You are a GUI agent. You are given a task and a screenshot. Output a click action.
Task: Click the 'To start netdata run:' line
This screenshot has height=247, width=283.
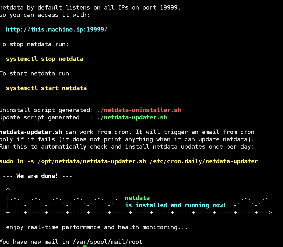36,74
